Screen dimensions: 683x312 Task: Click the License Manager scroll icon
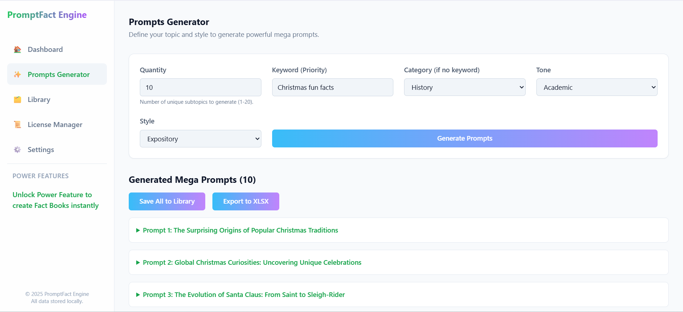point(17,125)
